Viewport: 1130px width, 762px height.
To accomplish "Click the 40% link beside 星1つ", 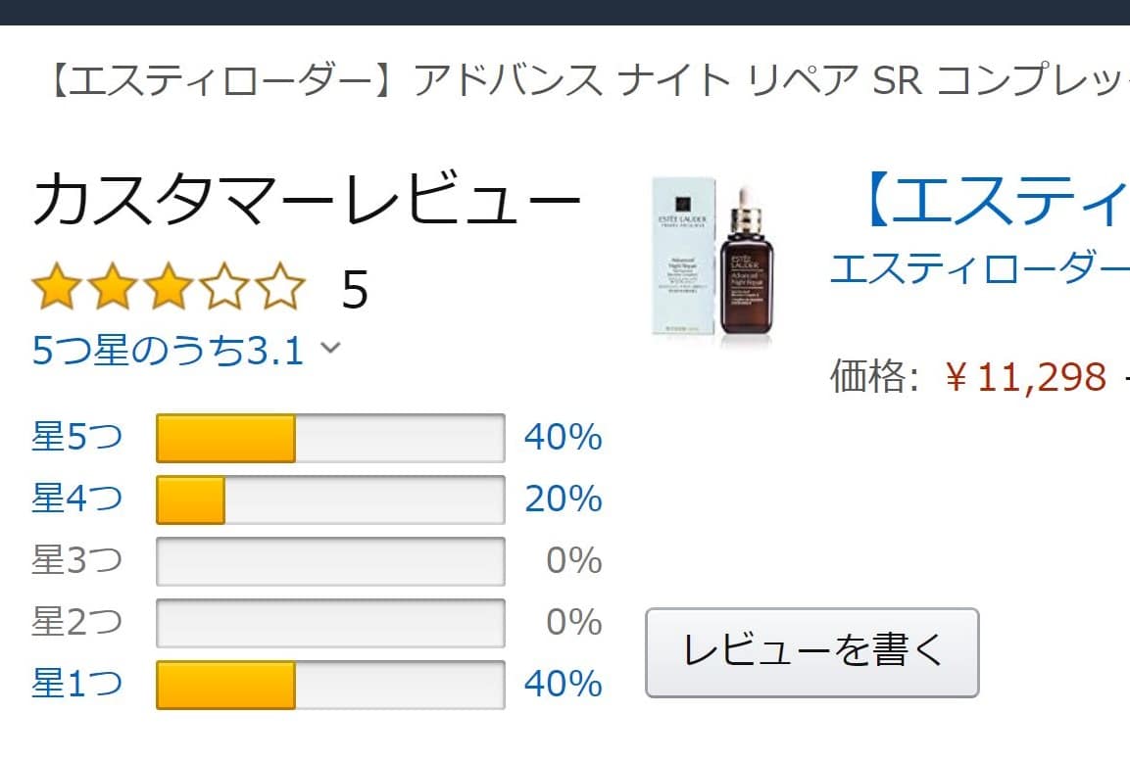I will pos(563,684).
